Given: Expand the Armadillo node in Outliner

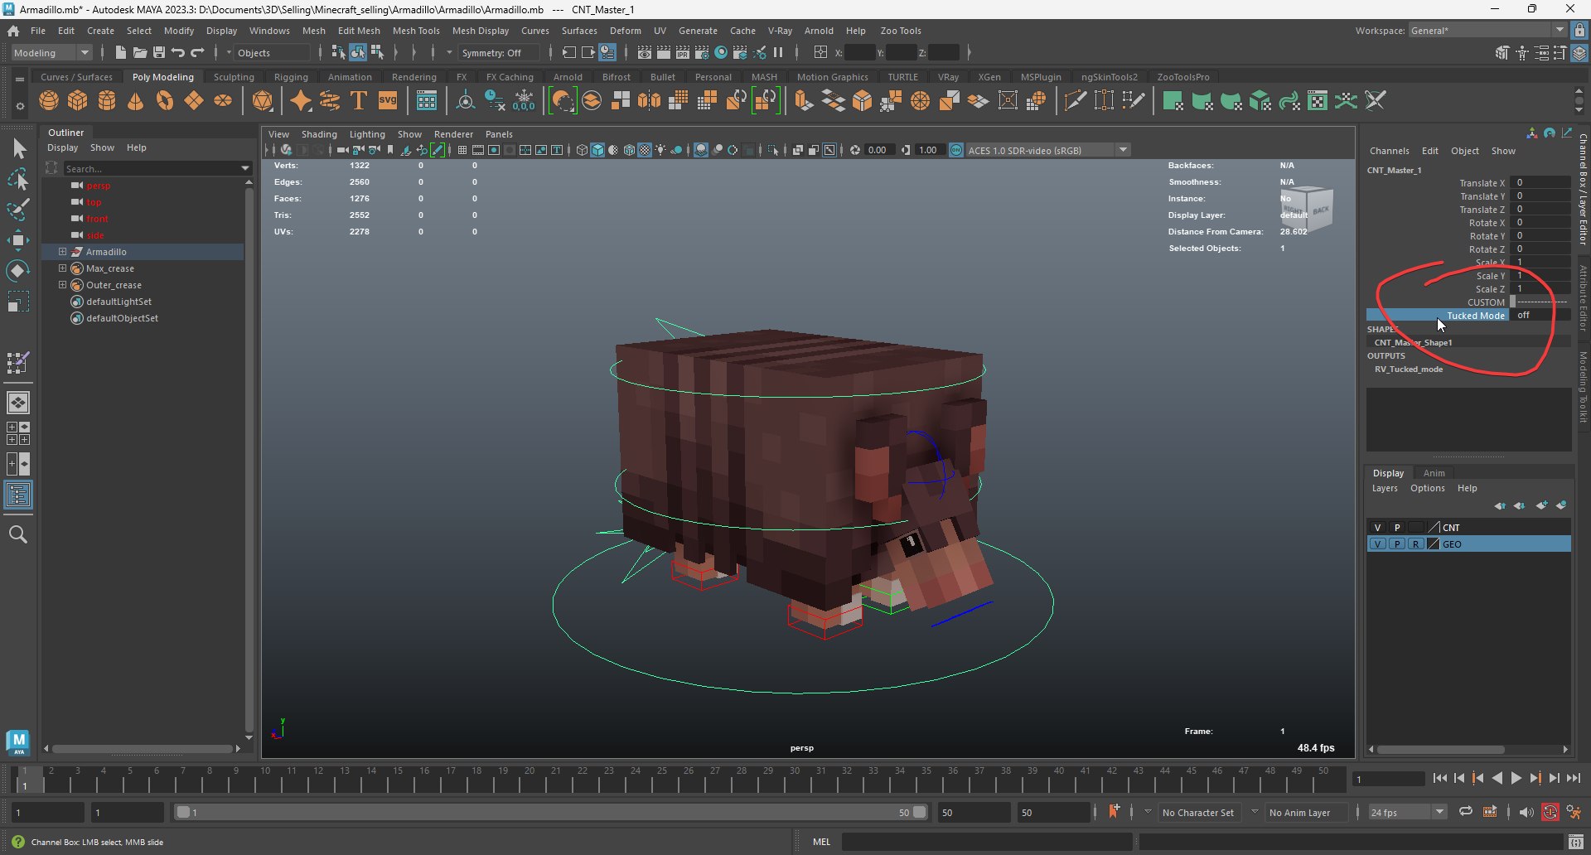Looking at the screenshot, I should coord(62,251).
